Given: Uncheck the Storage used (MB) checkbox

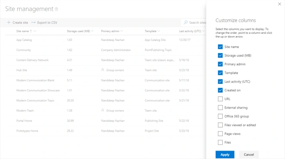Looking at the screenshot, I should pyautogui.click(x=220, y=55).
